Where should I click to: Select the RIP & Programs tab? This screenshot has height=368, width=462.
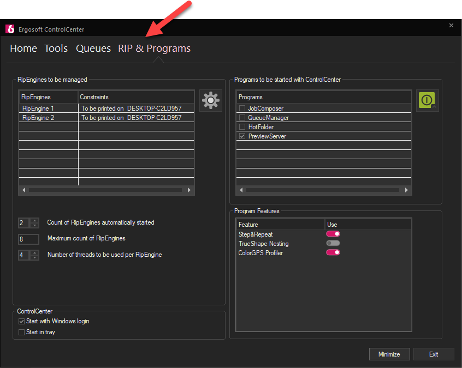coord(155,48)
